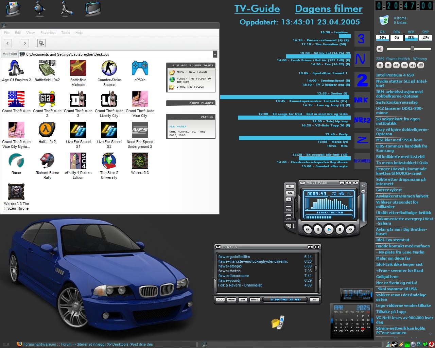Viewport: 435px width, 348px height.
Task: Open the folder-with-phone desktop icon
Action: pos(278,322)
